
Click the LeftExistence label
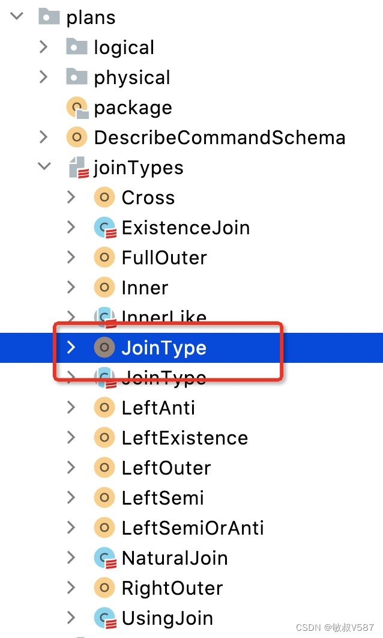pos(184,437)
